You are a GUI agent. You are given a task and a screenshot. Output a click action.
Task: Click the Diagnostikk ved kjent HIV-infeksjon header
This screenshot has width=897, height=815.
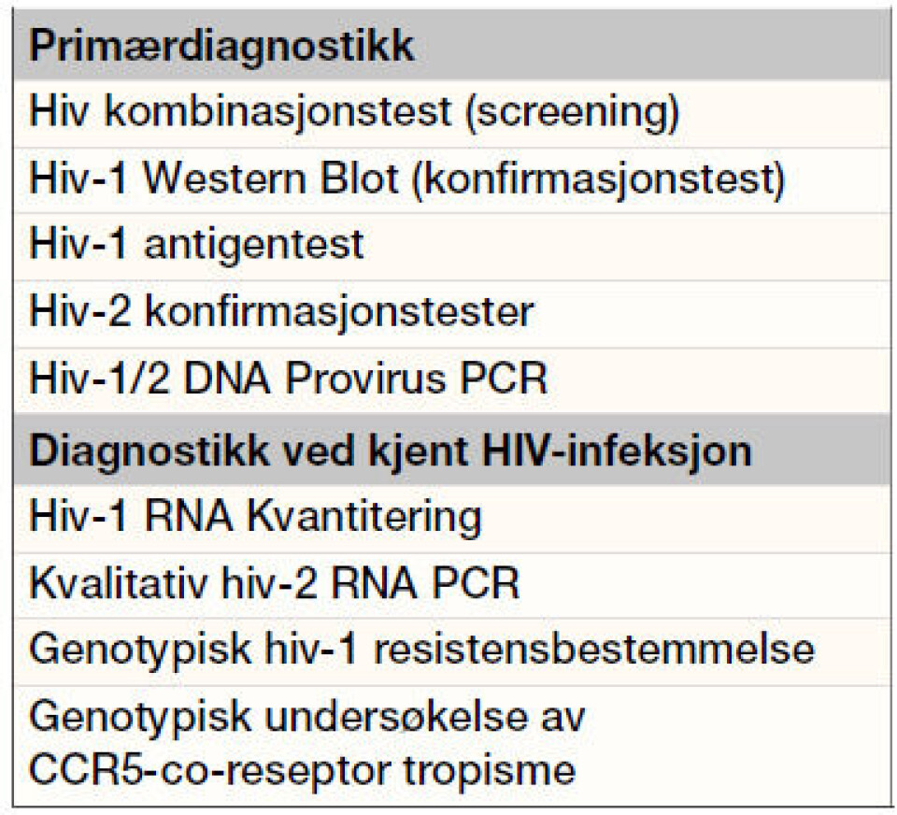(x=390, y=450)
